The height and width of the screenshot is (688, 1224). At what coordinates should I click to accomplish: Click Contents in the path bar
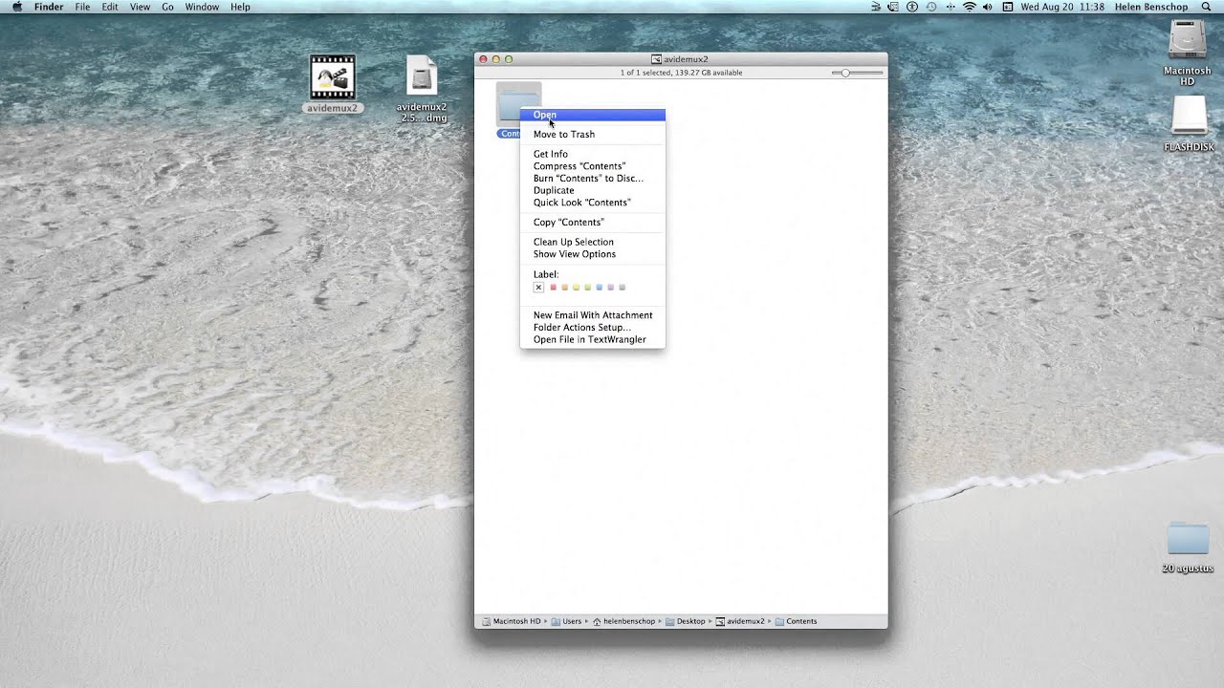[x=796, y=621]
